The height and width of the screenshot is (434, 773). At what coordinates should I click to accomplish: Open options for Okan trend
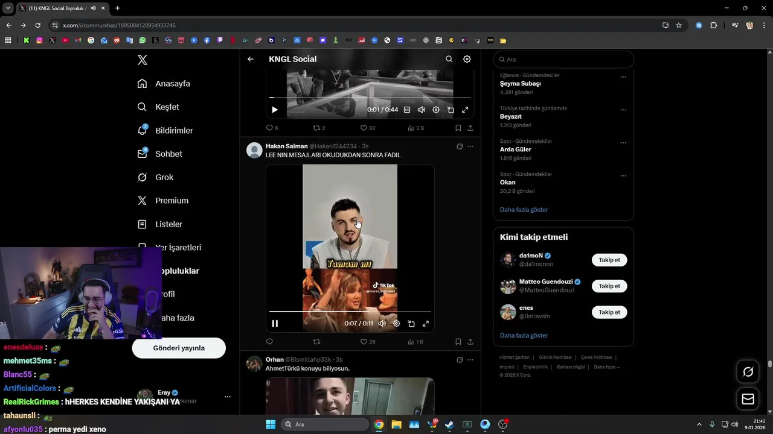coord(623,176)
